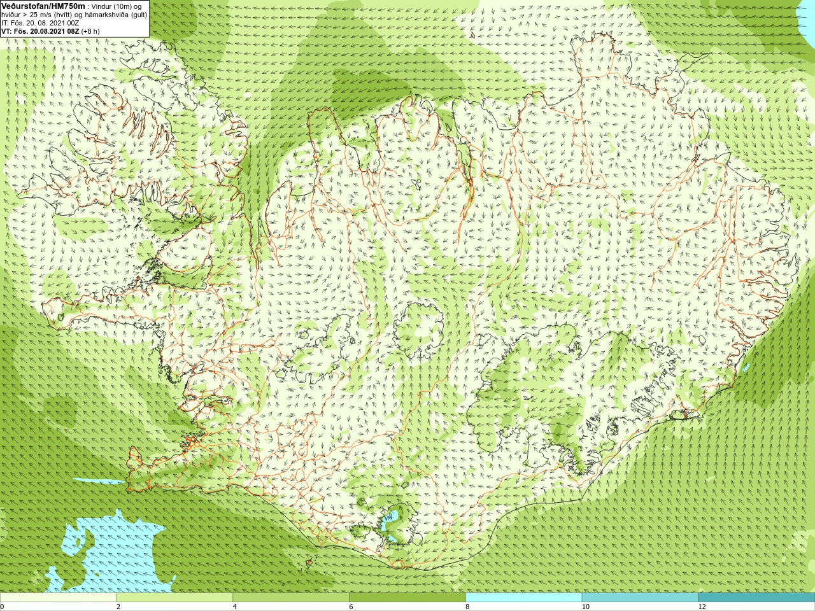Click the '(+8 h)' forecast offset text

pos(90,31)
